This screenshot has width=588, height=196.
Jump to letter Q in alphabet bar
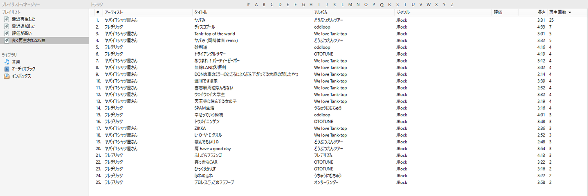[382, 4]
